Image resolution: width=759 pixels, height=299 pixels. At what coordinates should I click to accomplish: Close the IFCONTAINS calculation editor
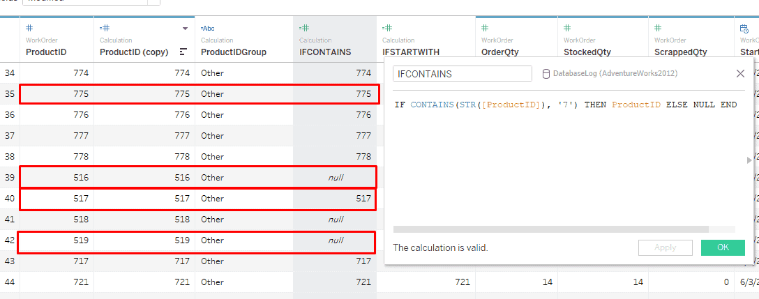coord(740,73)
